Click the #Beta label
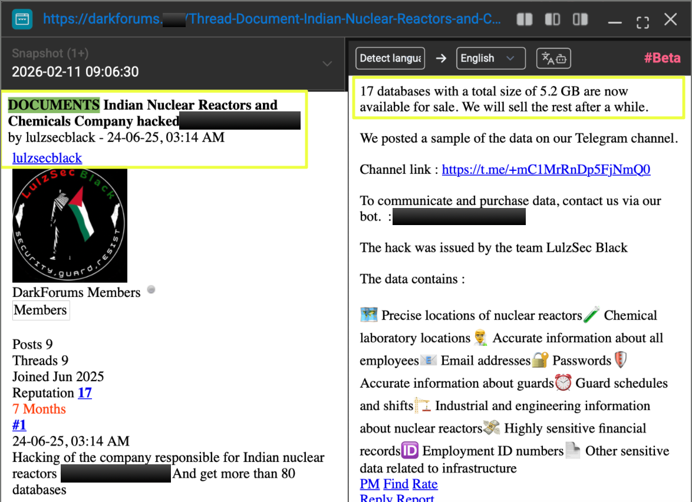This screenshot has height=502, width=692. [x=662, y=58]
